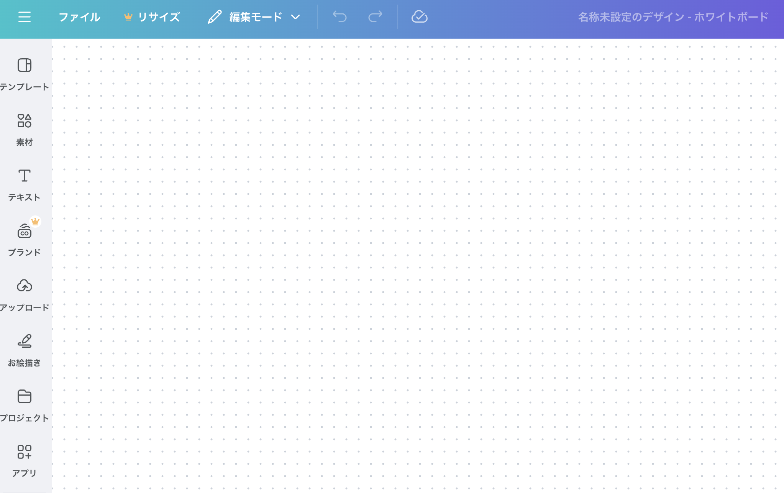
Task: Open the アップロード panel
Action: 25,295
